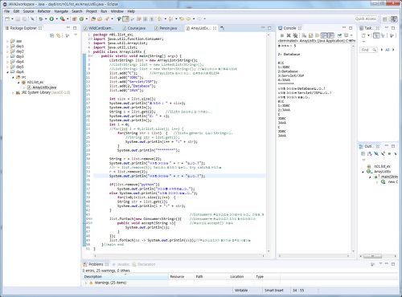Click horizontal scrollbar thumb in Outline view

pyautogui.click(x=372, y=256)
